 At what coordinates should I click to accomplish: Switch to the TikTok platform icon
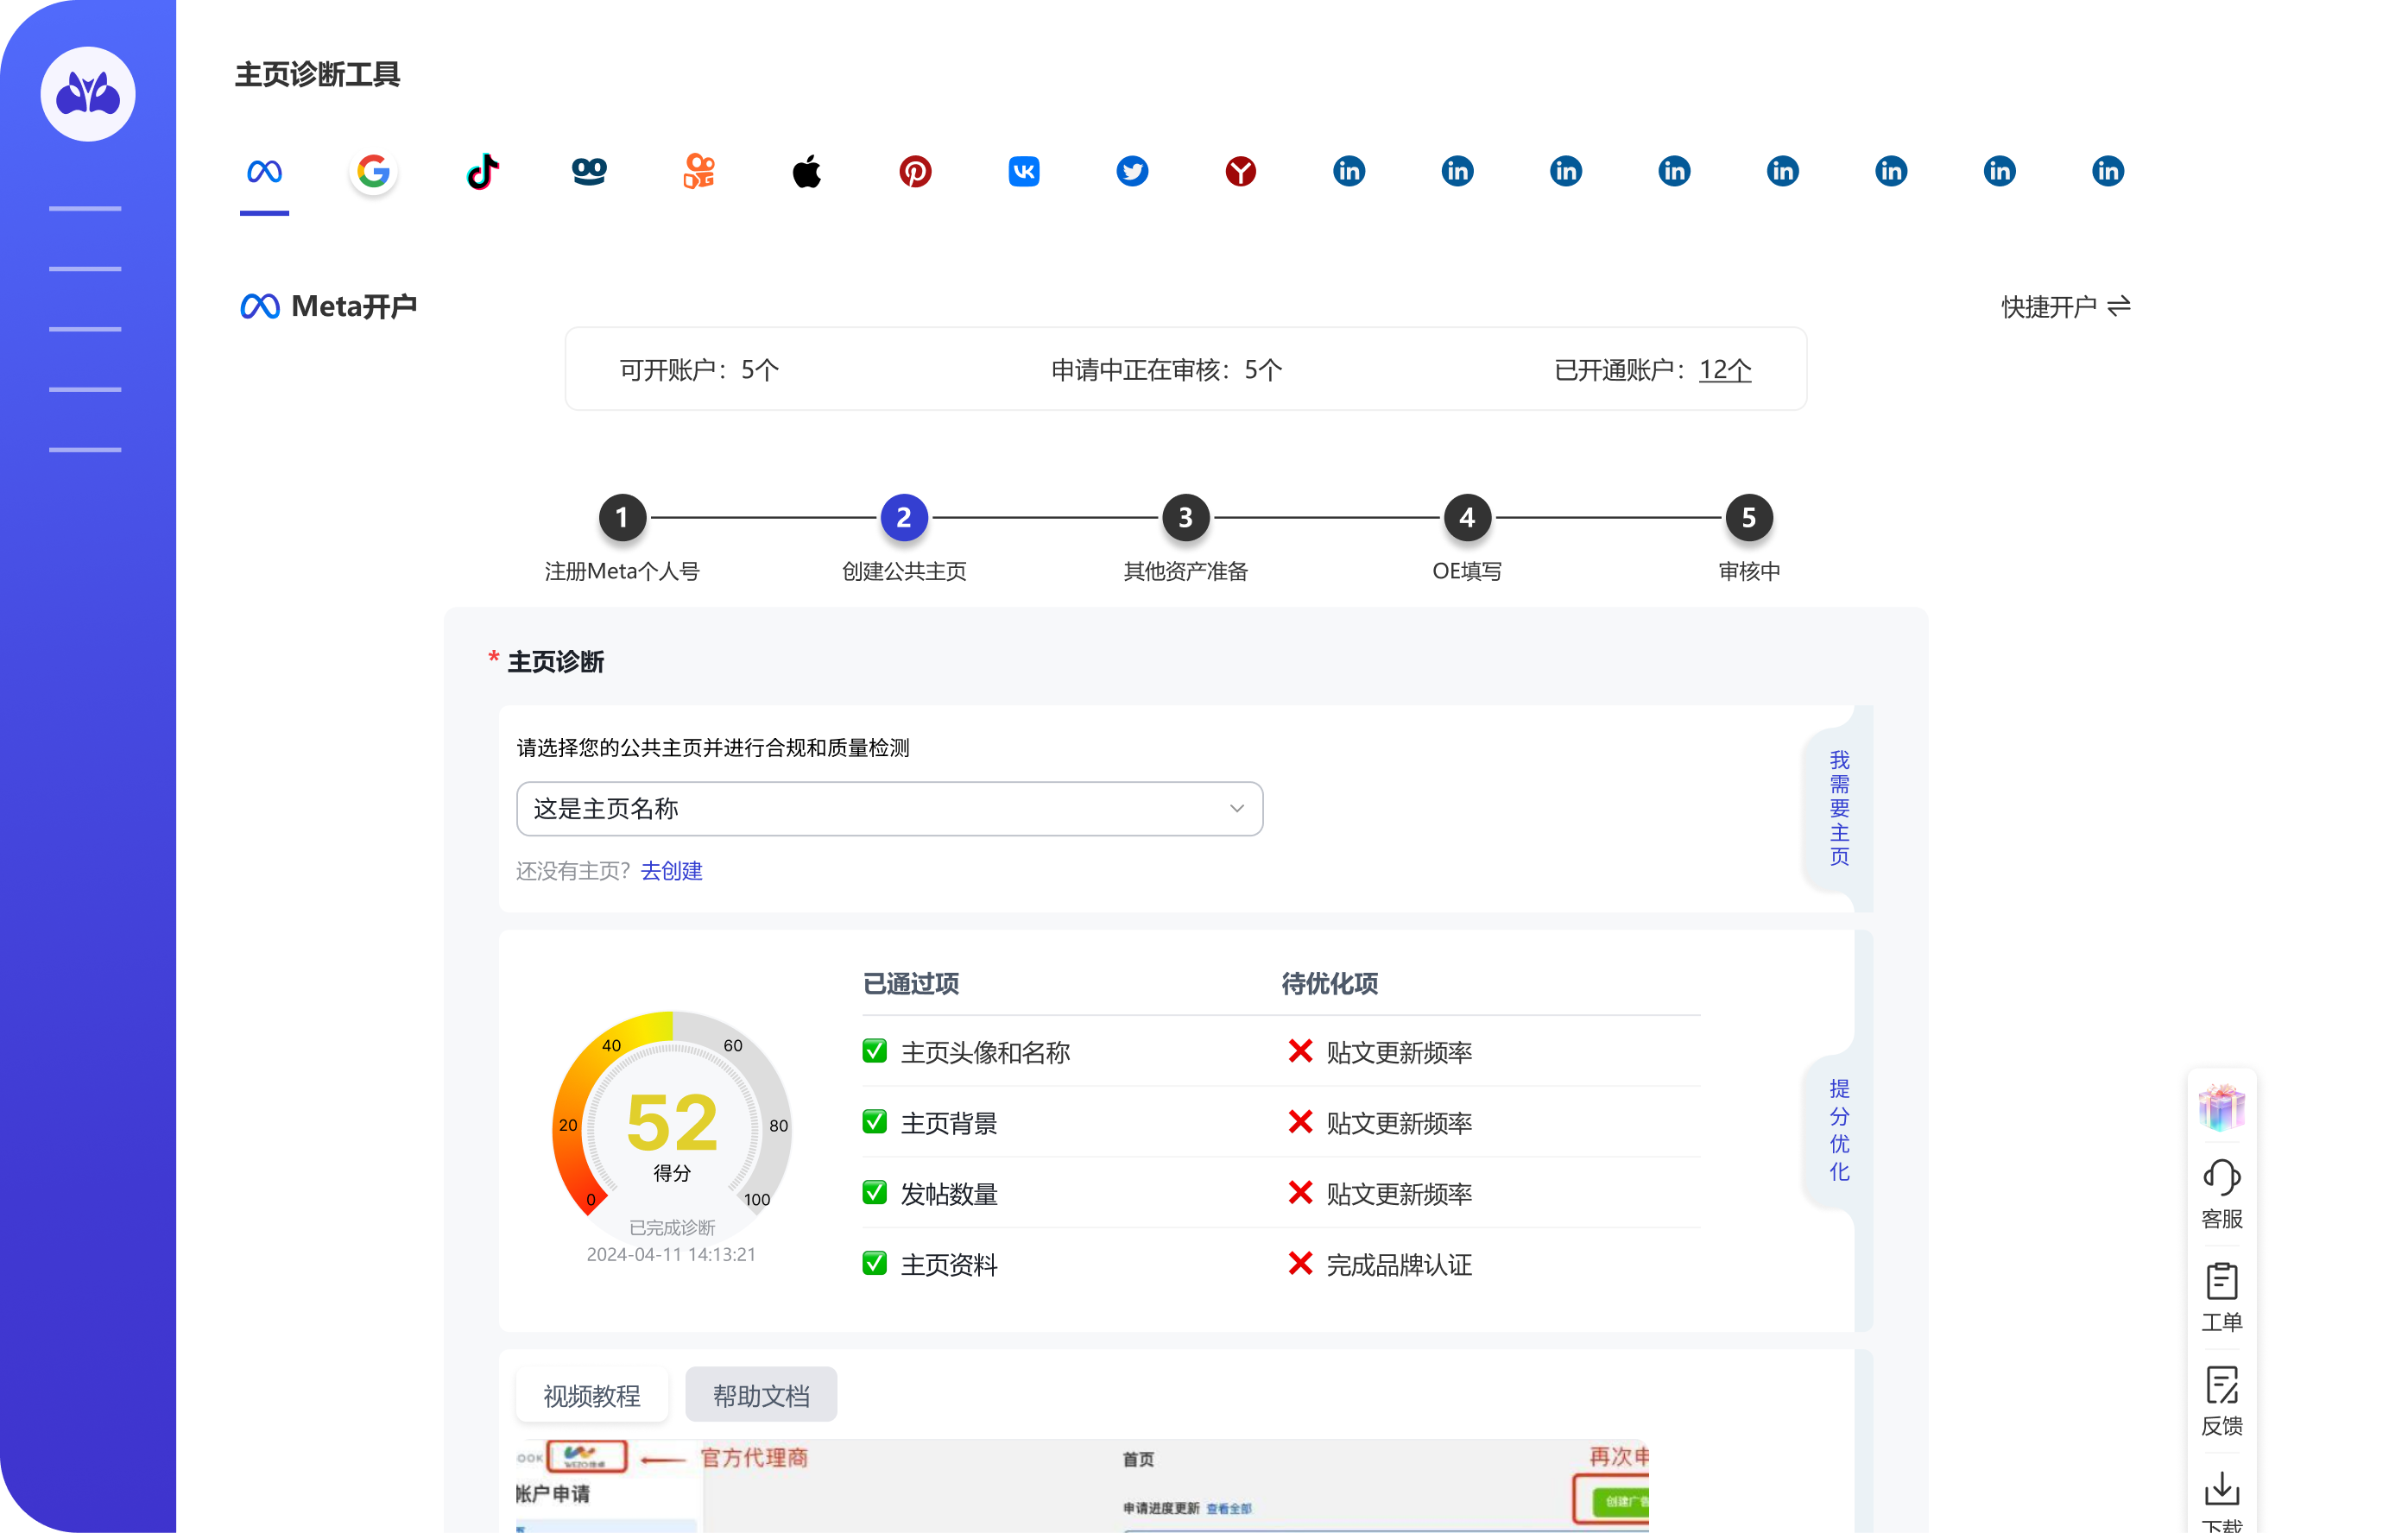tap(482, 171)
